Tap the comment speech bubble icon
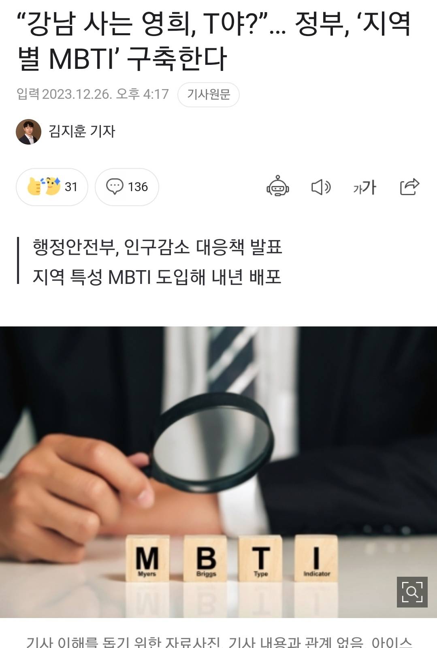This screenshot has height=648, width=437. click(115, 187)
